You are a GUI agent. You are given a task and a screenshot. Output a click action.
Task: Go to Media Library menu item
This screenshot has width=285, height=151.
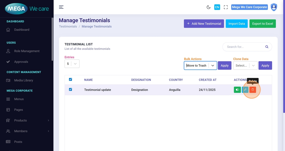[23, 80]
